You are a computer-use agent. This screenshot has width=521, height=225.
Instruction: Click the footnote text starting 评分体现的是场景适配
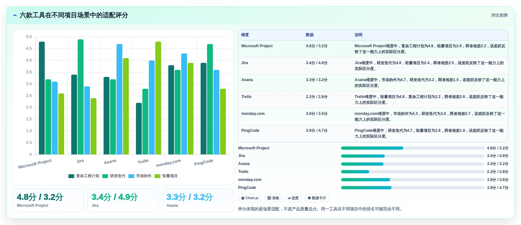[321, 209]
